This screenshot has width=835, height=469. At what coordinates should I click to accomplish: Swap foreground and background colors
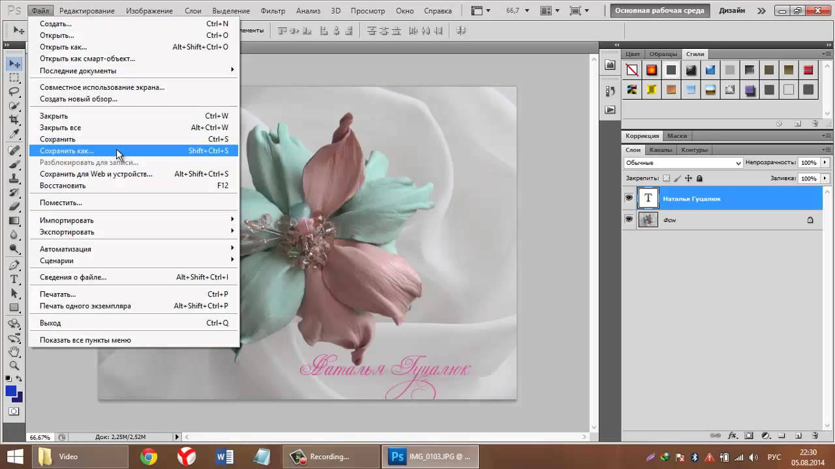20,378
